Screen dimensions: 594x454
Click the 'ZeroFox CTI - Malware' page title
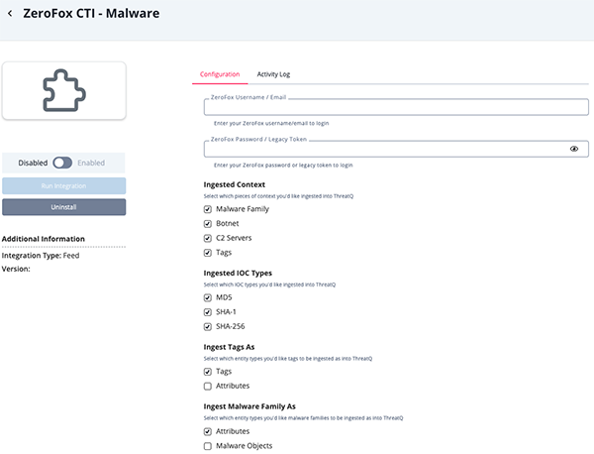pos(91,13)
